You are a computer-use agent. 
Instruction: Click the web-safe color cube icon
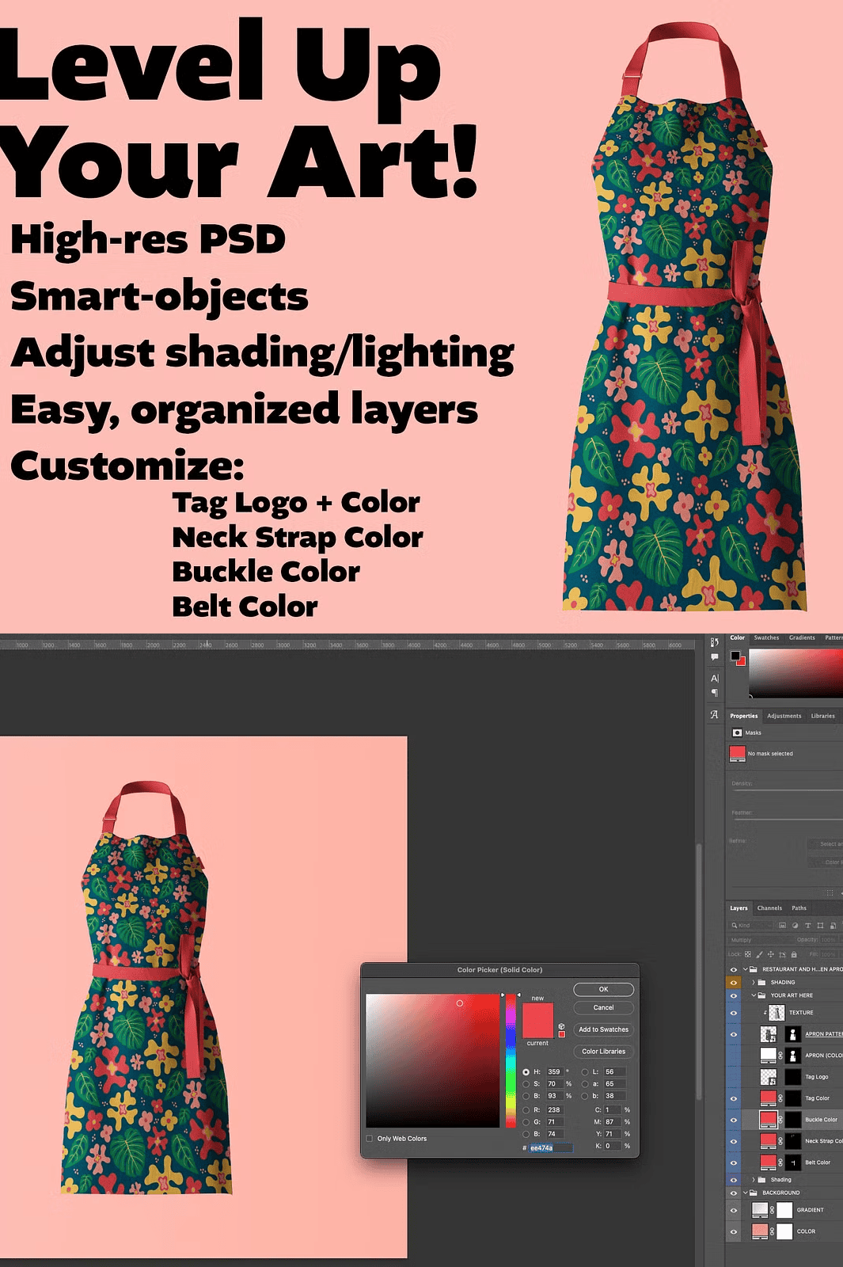pyautogui.click(x=561, y=1026)
